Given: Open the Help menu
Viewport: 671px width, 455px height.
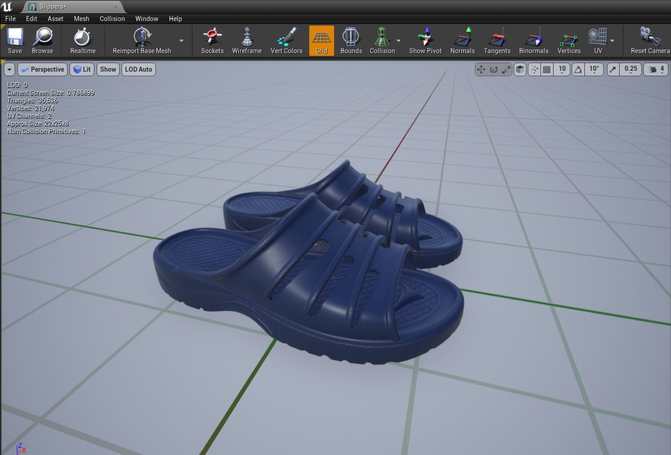Looking at the screenshot, I should tap(175, 19).
